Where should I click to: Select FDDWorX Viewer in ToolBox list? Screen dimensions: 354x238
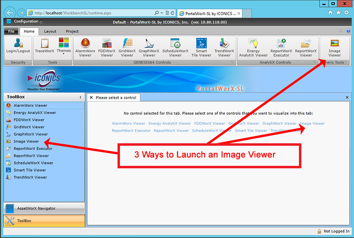click(x=44, y=120)
